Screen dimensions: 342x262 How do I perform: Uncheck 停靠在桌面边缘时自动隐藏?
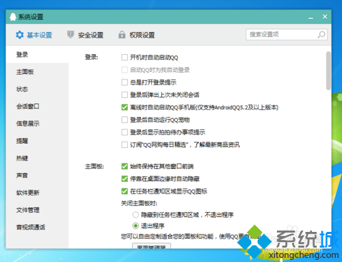(x=124, y=179)
